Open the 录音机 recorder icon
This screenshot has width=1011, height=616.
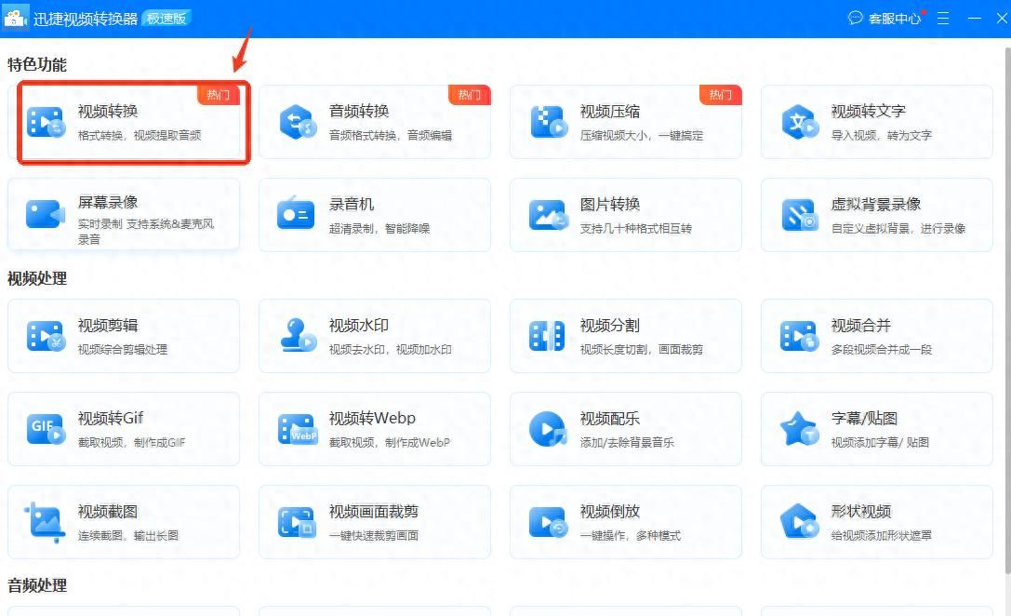point(296,213)
